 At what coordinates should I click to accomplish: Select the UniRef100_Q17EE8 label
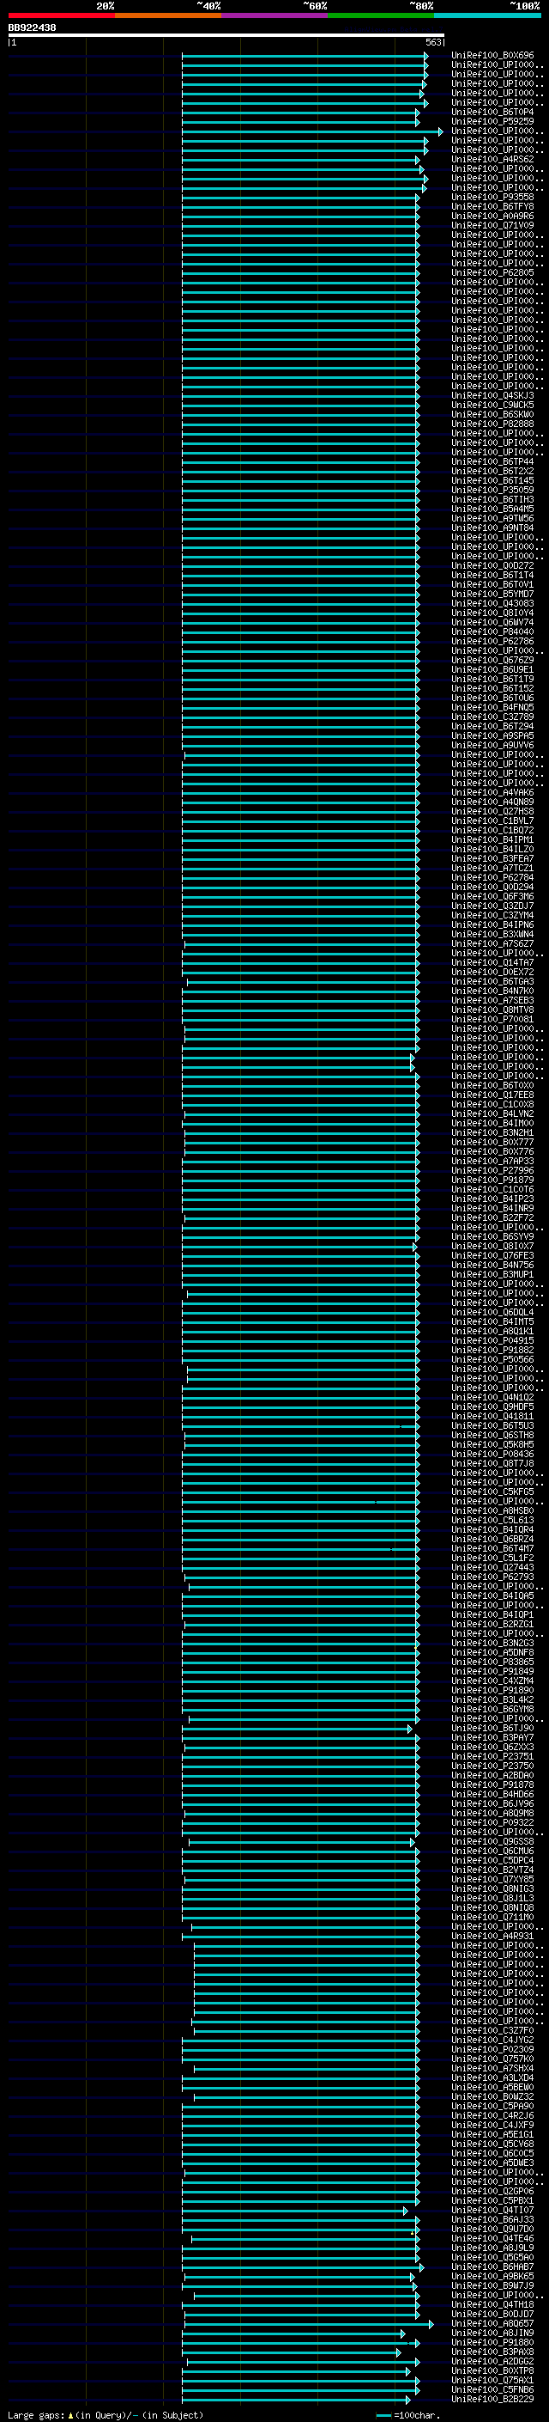click(492, 1095)
